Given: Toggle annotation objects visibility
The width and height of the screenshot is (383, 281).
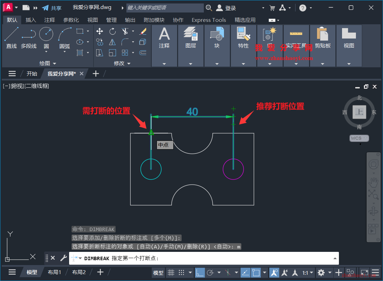Looking at the screenshot, I should coord(274,272).
